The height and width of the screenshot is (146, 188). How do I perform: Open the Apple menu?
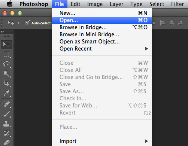pyautogui.click(x=10, y=4)
